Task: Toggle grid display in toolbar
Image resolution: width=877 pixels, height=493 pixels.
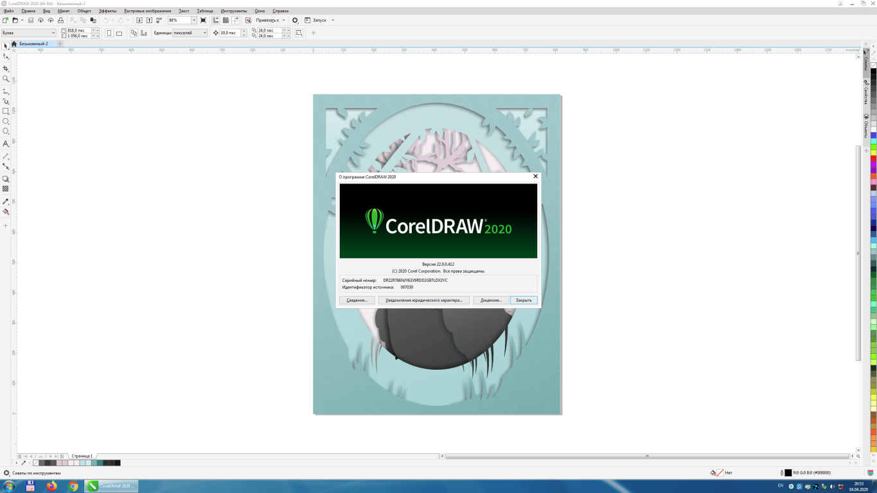Action: pos(226,21)
